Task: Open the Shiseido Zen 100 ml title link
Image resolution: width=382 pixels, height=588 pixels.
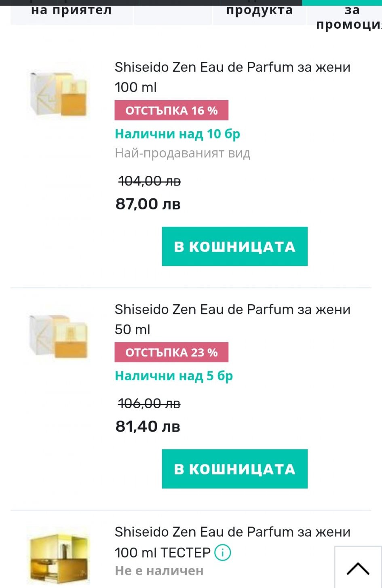Action: [232, 77]
